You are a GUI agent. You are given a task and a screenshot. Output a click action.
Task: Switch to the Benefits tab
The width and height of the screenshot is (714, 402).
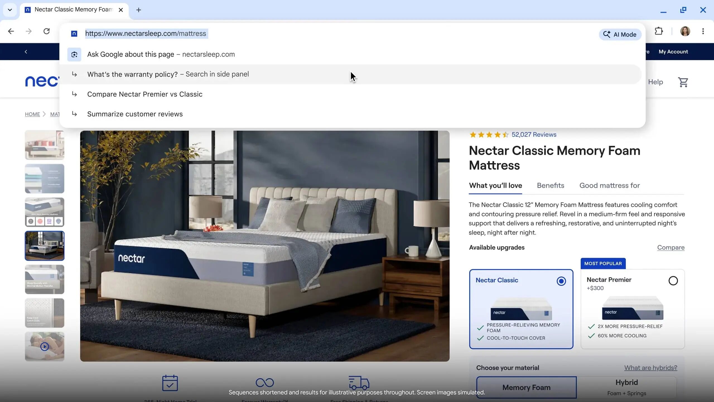[550, 186]
